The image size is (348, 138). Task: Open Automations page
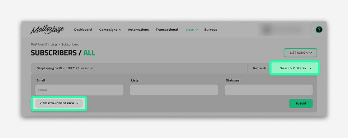(x=138, y=30)
